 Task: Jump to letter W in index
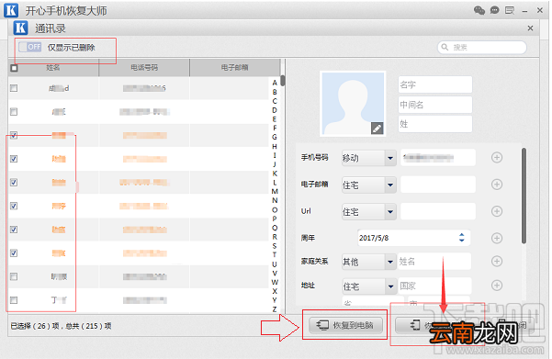[x=275, y=282]
